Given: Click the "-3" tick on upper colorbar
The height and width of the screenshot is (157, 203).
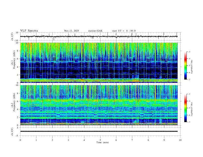Looking at the screenshot, I should coord(189,52).
